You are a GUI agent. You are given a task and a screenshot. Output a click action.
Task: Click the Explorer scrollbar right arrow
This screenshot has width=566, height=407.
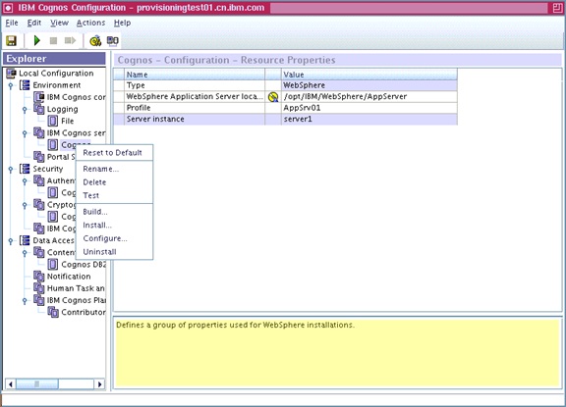[99, 383]
